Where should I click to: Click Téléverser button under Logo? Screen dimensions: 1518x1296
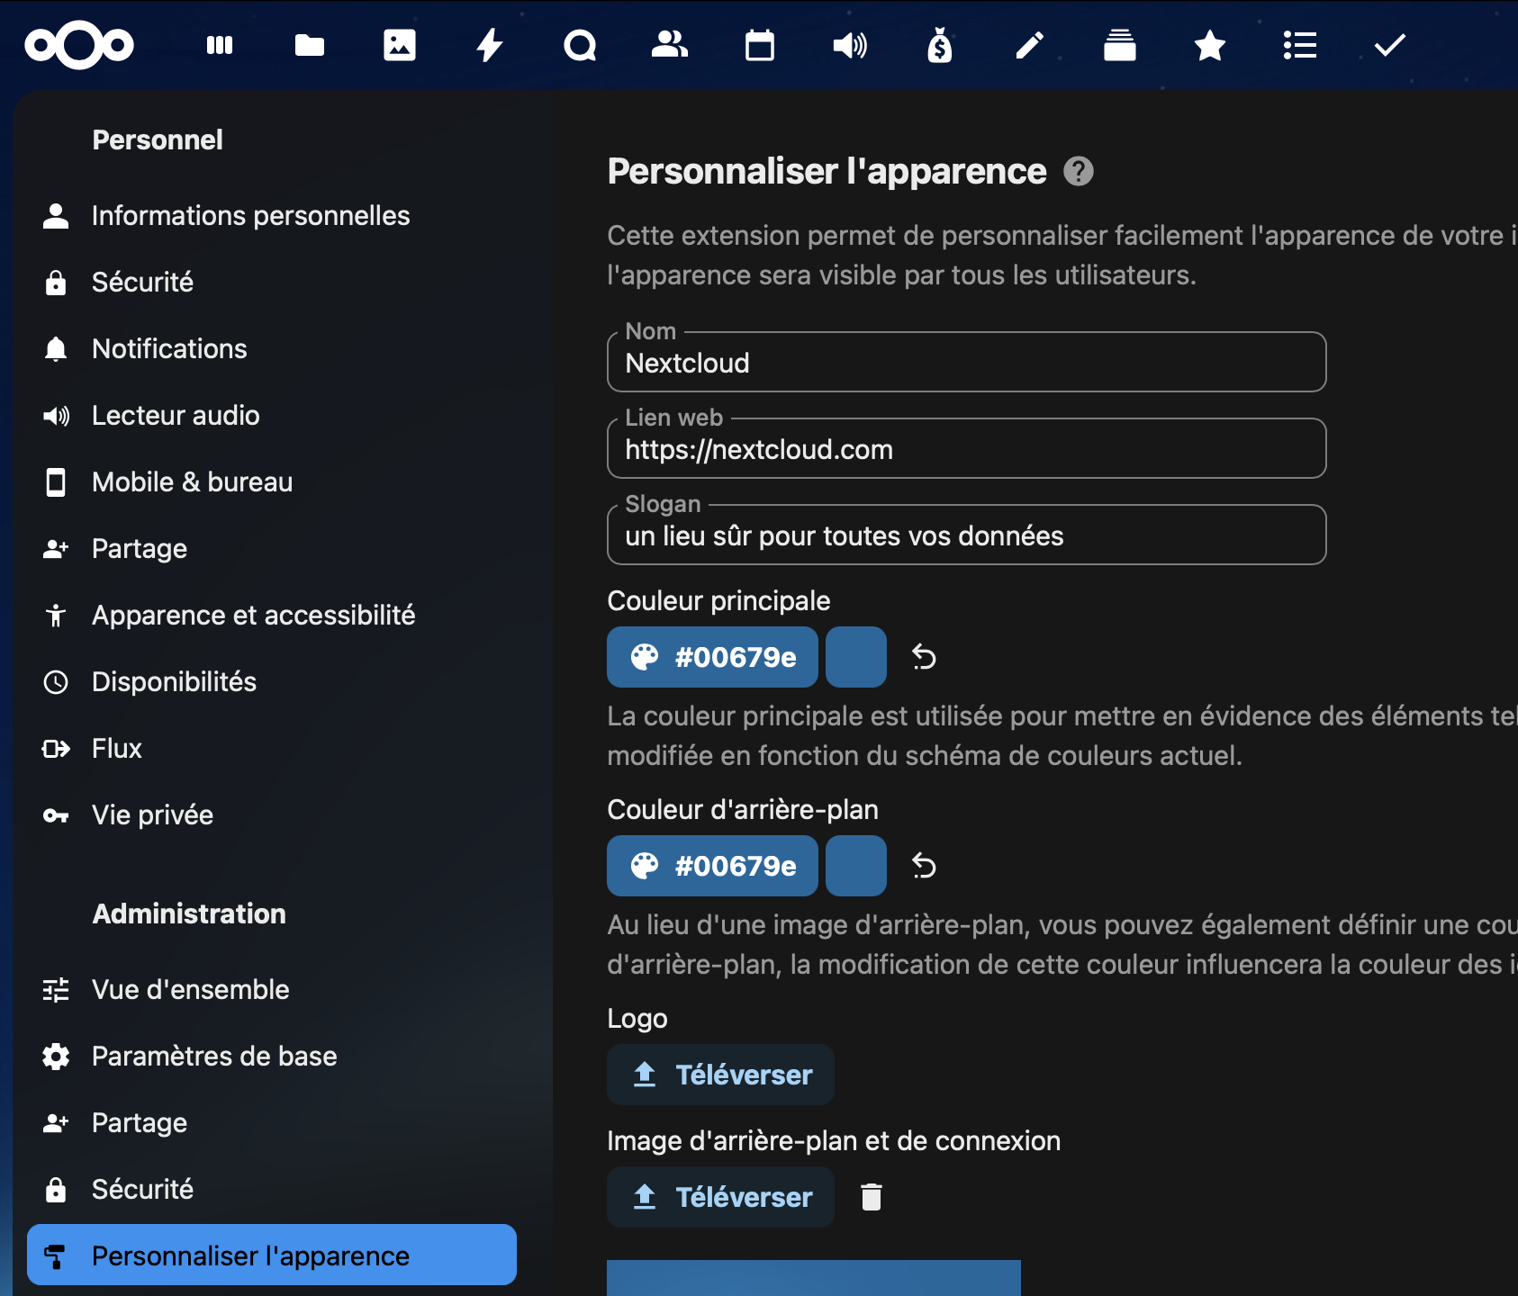pyautogui.click(x=720, y=1075)
